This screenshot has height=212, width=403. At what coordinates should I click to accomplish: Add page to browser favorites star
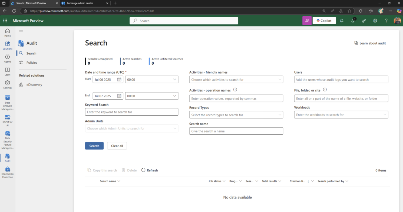point(349,11)
